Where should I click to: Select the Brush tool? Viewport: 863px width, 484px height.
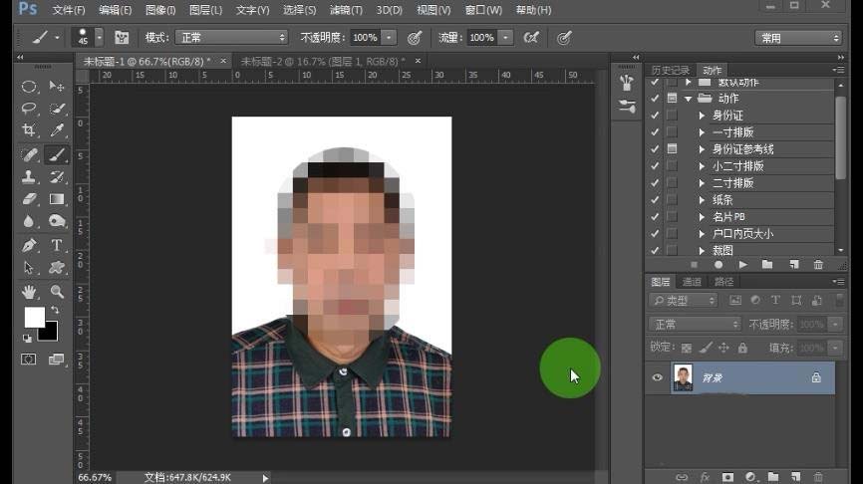pyautogui.click(x=56, y=154)
